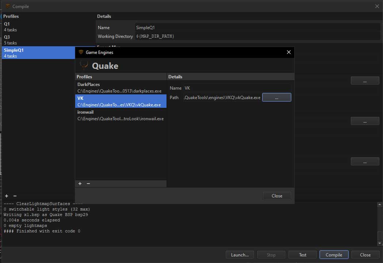
Task: Select the DarkPlaces engine profile
Action: pyautogui.click(x=120, y=87)
